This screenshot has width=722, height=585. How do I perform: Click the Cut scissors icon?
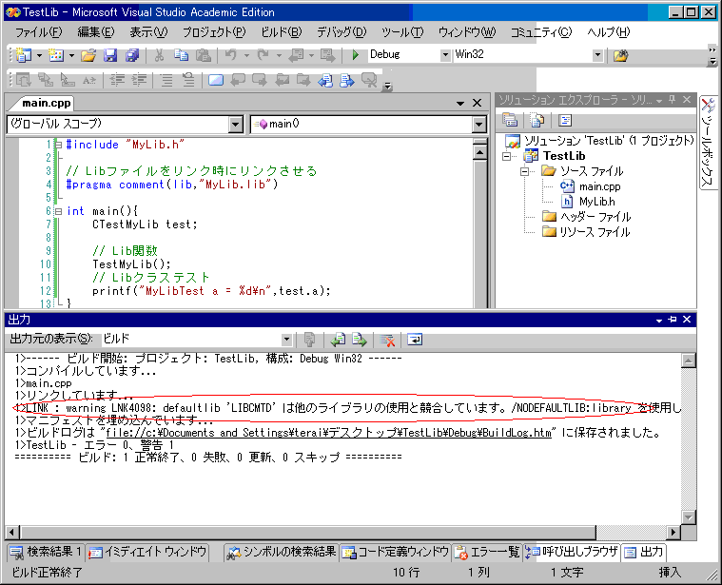(x=159, y=55)
